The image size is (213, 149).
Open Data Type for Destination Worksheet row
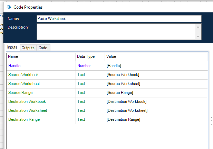point(81,110)
